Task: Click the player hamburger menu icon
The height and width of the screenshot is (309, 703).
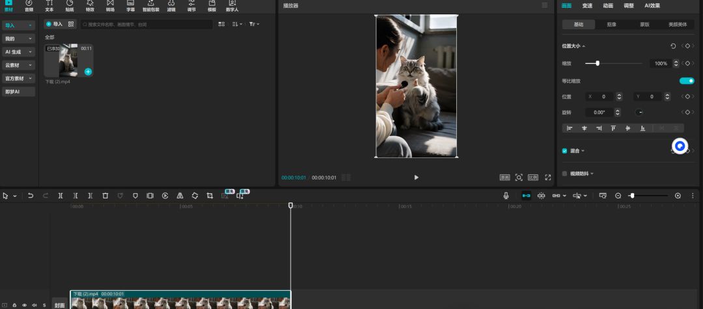Action: coord(545,5)
